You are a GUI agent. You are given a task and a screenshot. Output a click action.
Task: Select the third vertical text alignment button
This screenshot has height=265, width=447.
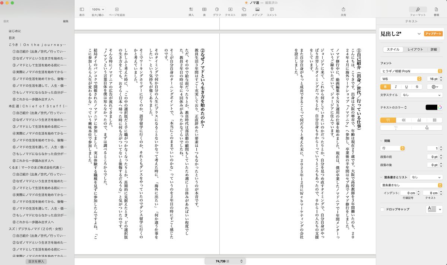(419, 120)
